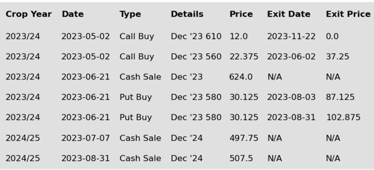Select the 507.5 price cell
Viewport: 374px width, 170px height.
(241, 158)
